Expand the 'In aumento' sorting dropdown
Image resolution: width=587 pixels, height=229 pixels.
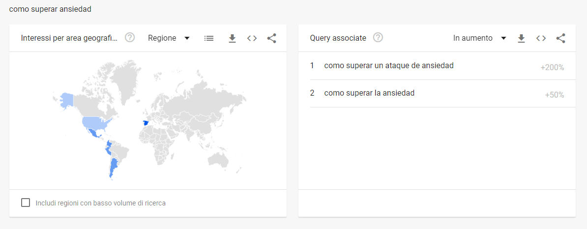point(479,38)
